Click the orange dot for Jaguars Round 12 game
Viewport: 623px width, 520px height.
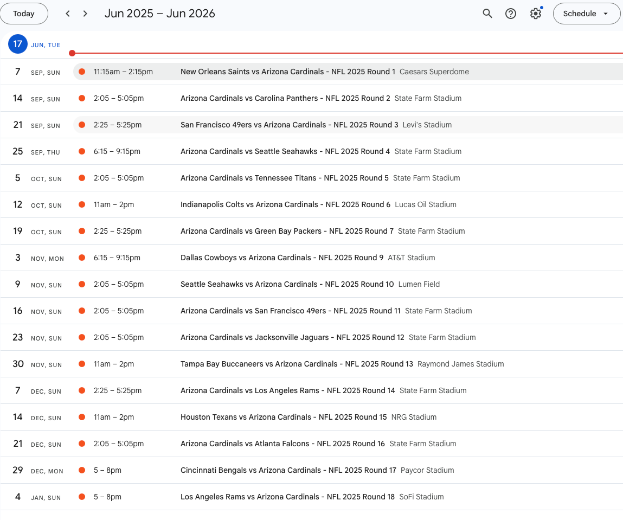pyautogui.click(x=82, y=338)
